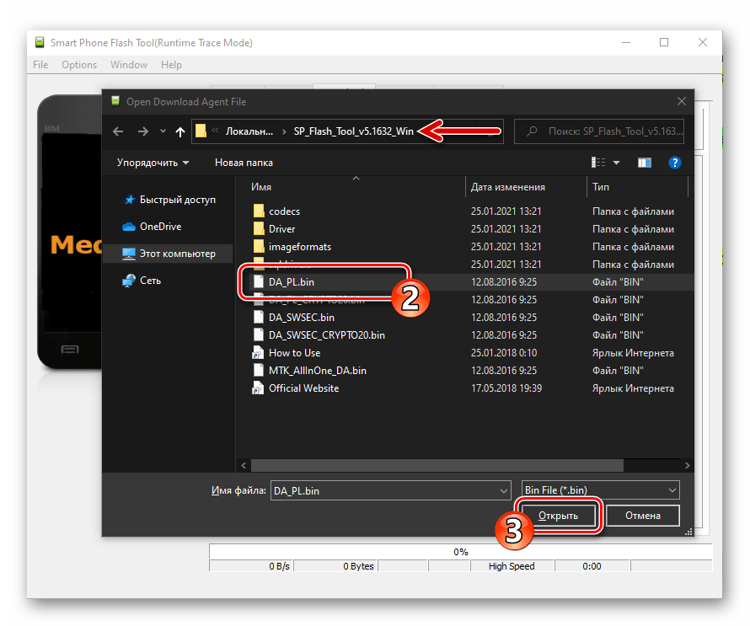Viewport: 750px width, 626px height.
Task: Select the imageformats folder
Action: pyautogui.click(x=292, y=246)
